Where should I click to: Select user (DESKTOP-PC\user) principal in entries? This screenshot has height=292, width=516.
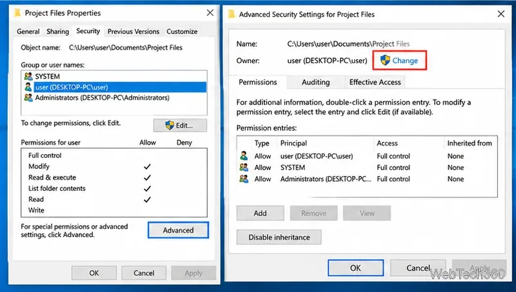click(317, 156)
